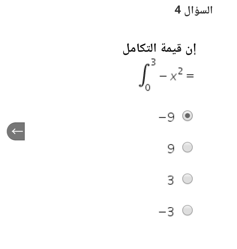Click the answer label reading 3
The width and height of the screenshot is (237, 249).
click(171, 180)
